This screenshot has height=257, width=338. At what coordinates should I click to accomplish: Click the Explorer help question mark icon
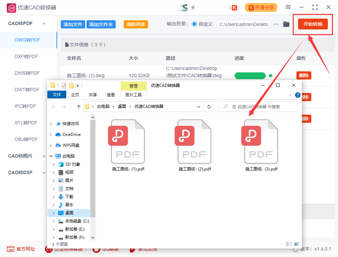pyautogui.click(x=298, y=95)
